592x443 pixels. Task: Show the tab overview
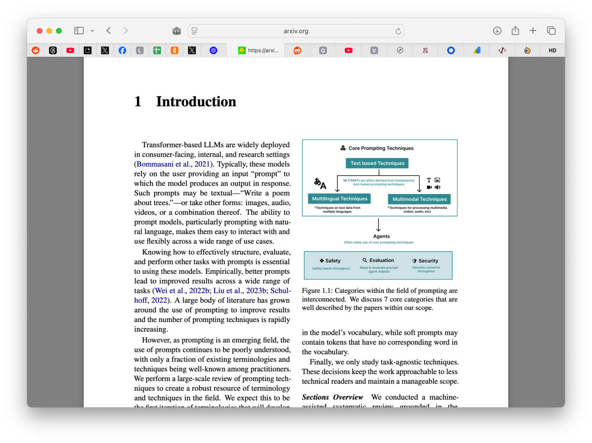pos(551,30)
